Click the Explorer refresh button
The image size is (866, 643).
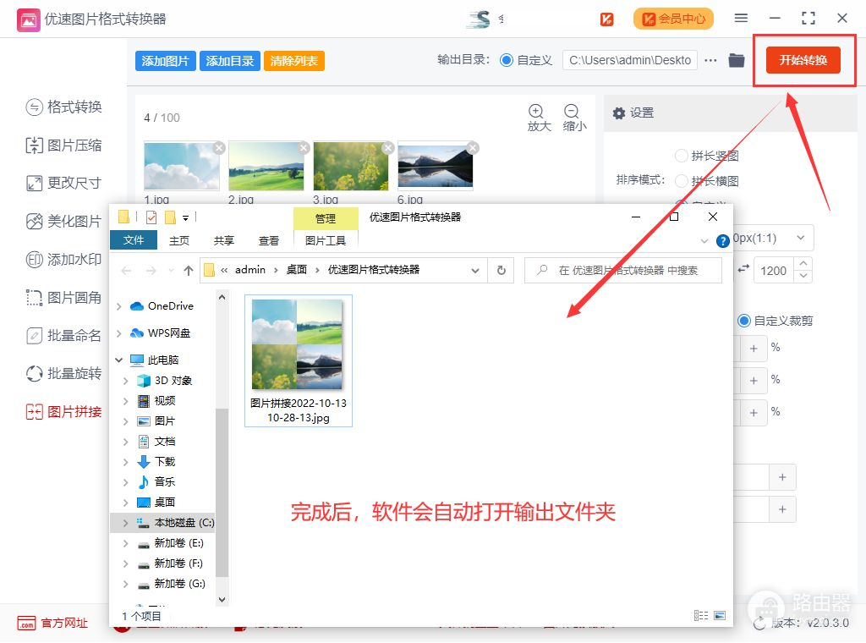(501, 270)
